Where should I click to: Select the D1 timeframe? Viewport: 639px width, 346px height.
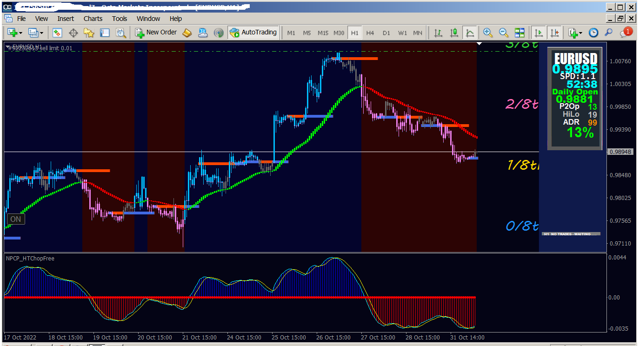[x=386, y=33]
